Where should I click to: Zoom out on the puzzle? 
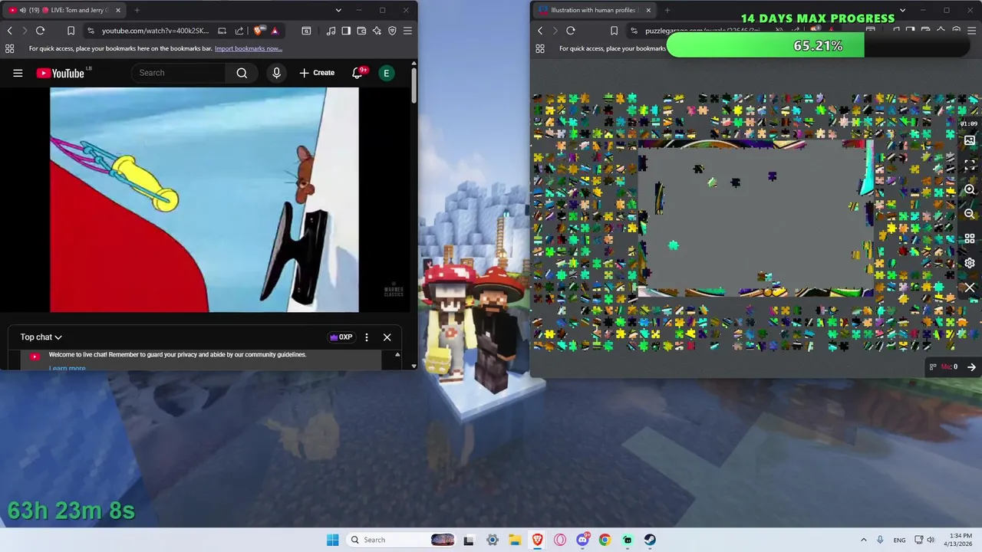coord(970,214)
